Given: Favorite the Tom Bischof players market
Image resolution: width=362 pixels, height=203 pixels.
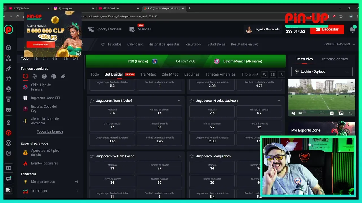Looking at the screenshot, I should pyautogui.click(x=92, y=101).
